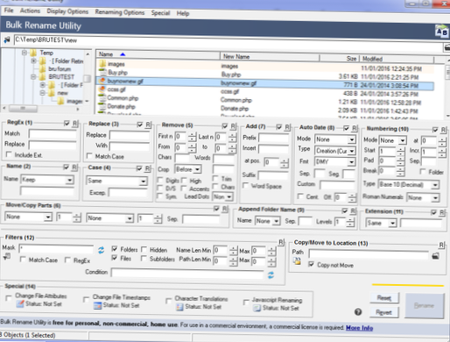Reset Filters (12) section with R button
This screenshot has height=342, width=450.
pyautogui.click(x=281, y=242)
